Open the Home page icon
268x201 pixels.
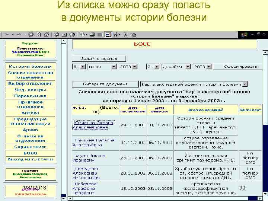click(x=47, y=35)
